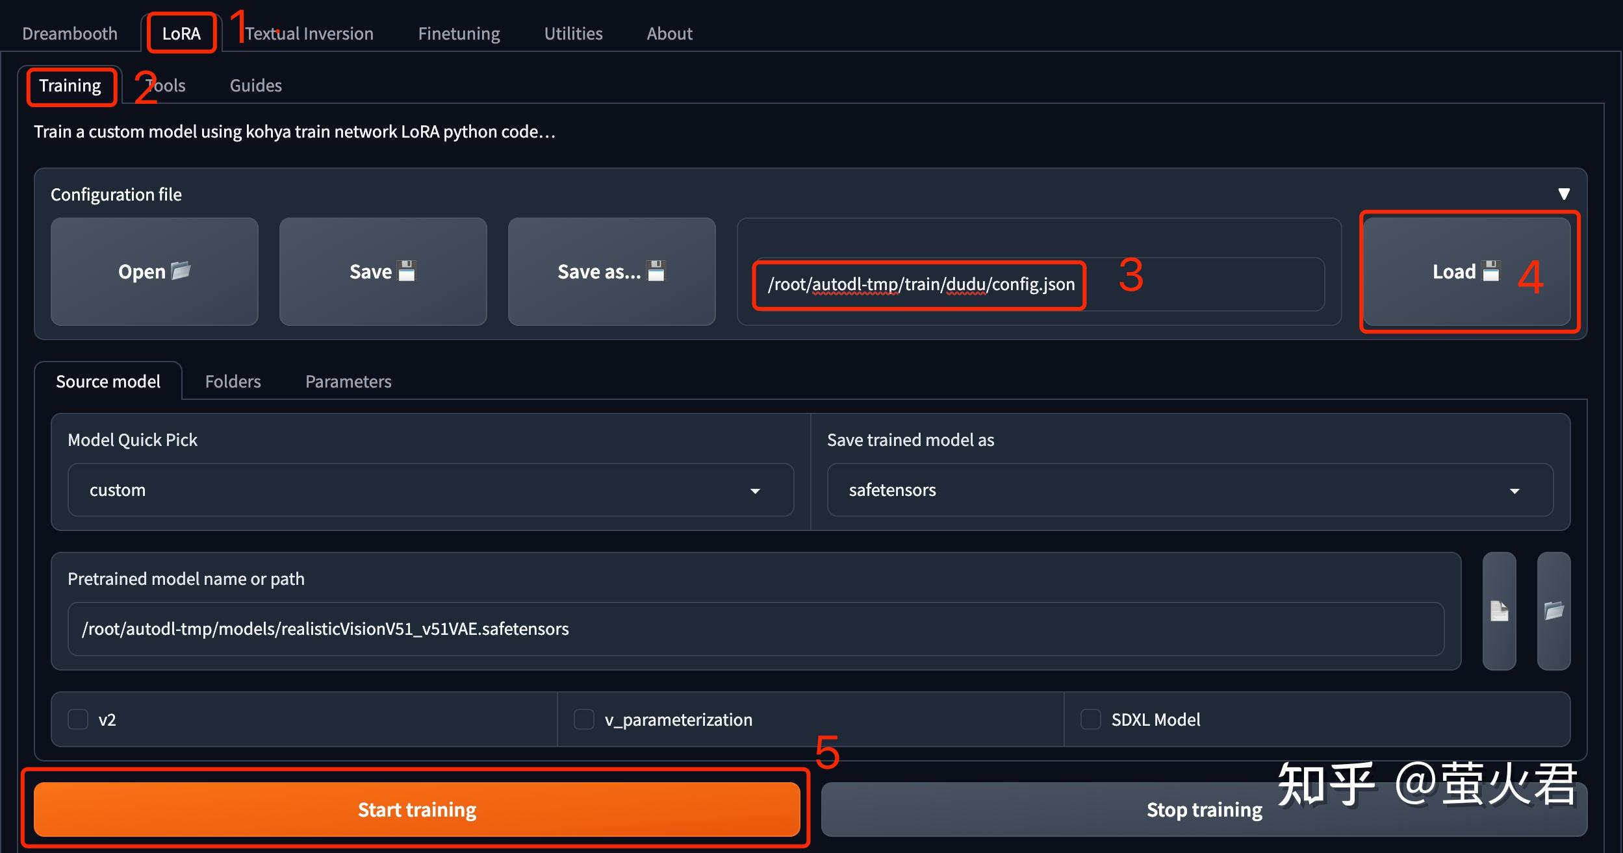Toggle the v_parameterization checkbox
1623x853 pixels.
point(584,719)
